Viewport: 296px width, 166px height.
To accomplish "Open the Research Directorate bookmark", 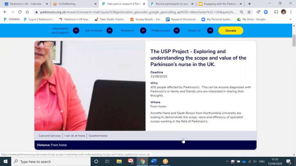I will point(182,19).
